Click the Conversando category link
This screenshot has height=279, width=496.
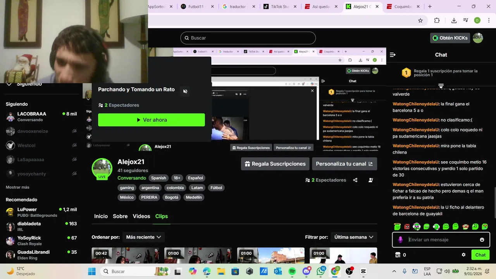pyautogui.click(x=132, y=178)
